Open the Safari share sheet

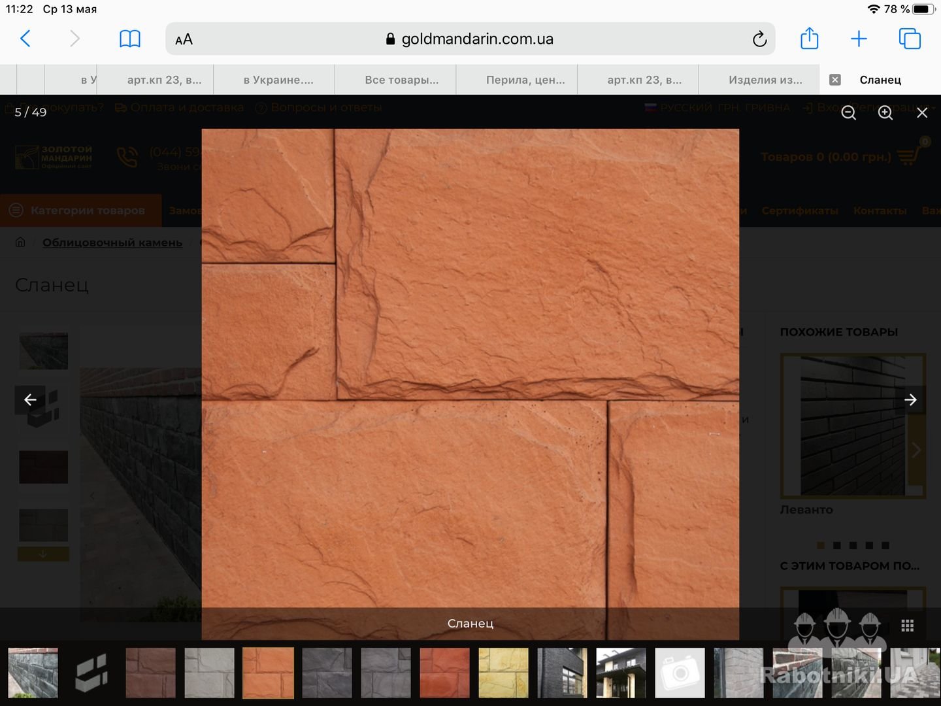coord(810,38)
